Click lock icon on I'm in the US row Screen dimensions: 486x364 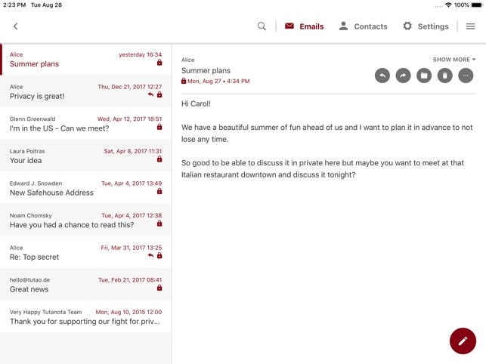pos(159,127)
